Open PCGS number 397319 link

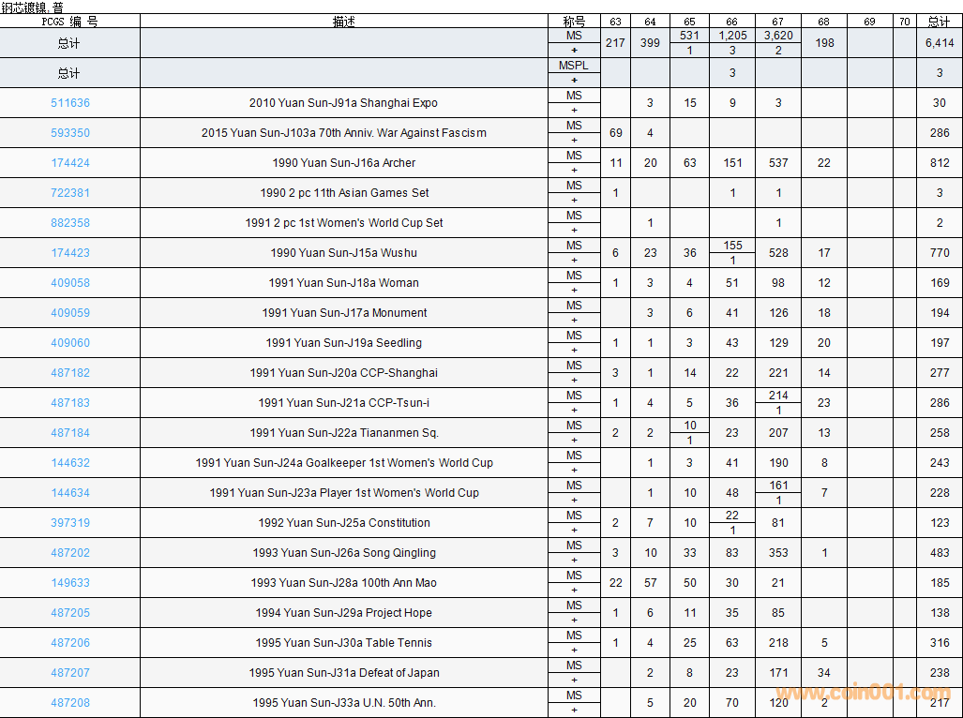[70, 523]
